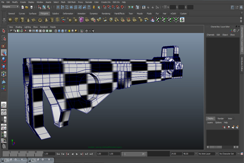
Task: Open the Polygons menu set dropdown
Action: 11,7
